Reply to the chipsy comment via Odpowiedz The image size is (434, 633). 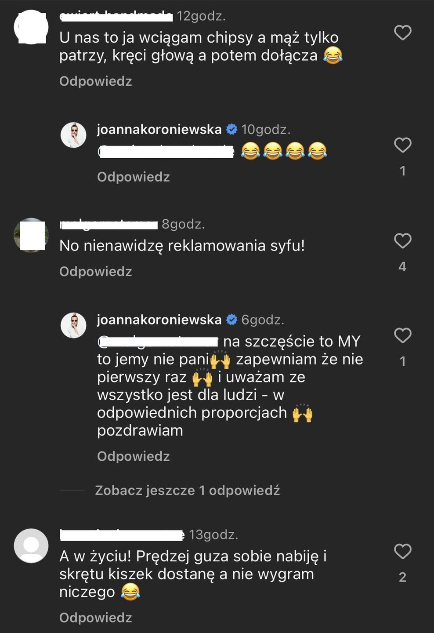click(96, 81)
